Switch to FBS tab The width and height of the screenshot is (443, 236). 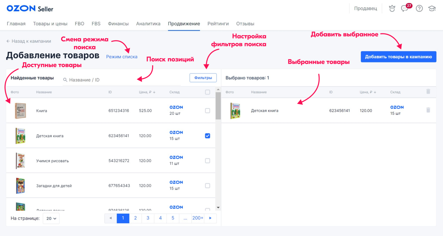(96, 24)
